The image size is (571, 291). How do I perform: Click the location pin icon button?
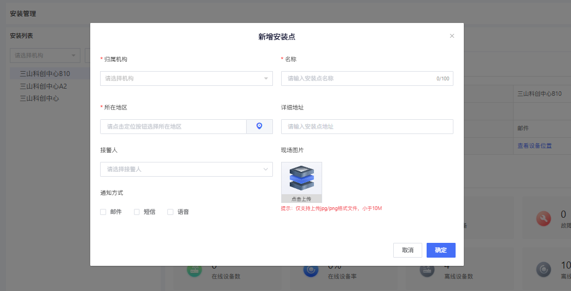(x=259, y=126)
